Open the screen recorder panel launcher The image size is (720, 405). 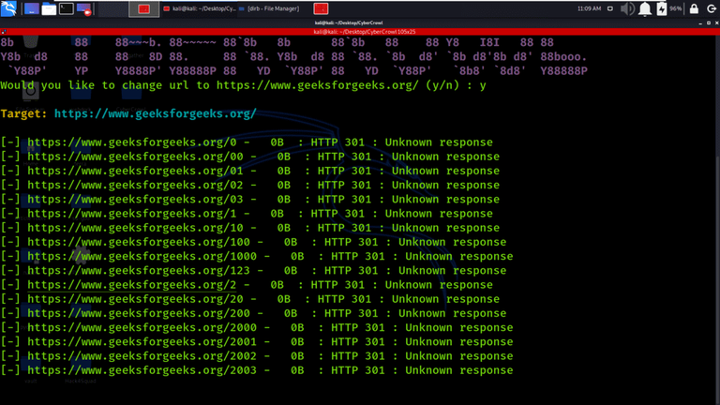(x=84, y=8)
